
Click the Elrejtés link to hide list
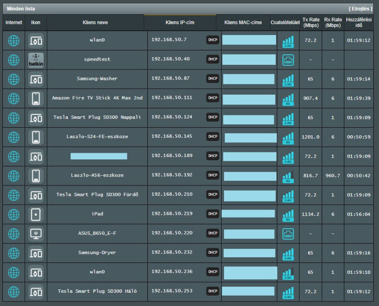362,9
